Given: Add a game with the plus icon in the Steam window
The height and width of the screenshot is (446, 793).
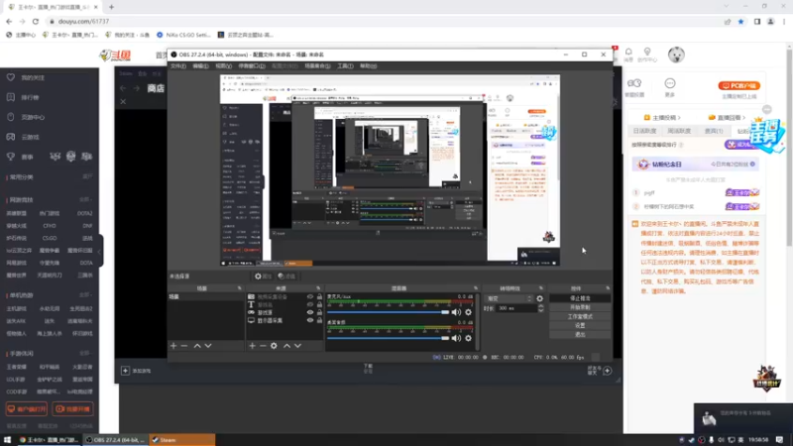Looking at the screenshot, I should coord(125,371).
